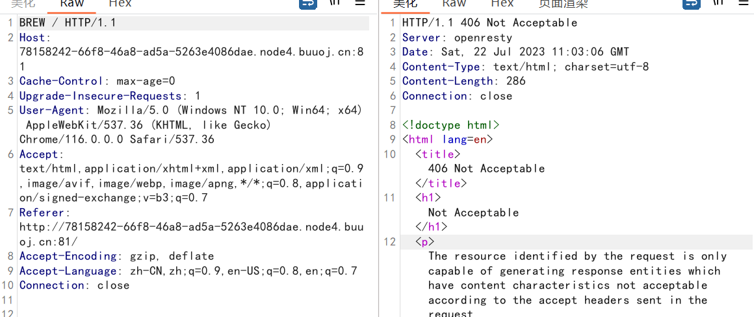Image resolution: width=754 pixels, height=317 pixels.
Task: Open the Hex tab in response pane
Action: tap(502, 4)
